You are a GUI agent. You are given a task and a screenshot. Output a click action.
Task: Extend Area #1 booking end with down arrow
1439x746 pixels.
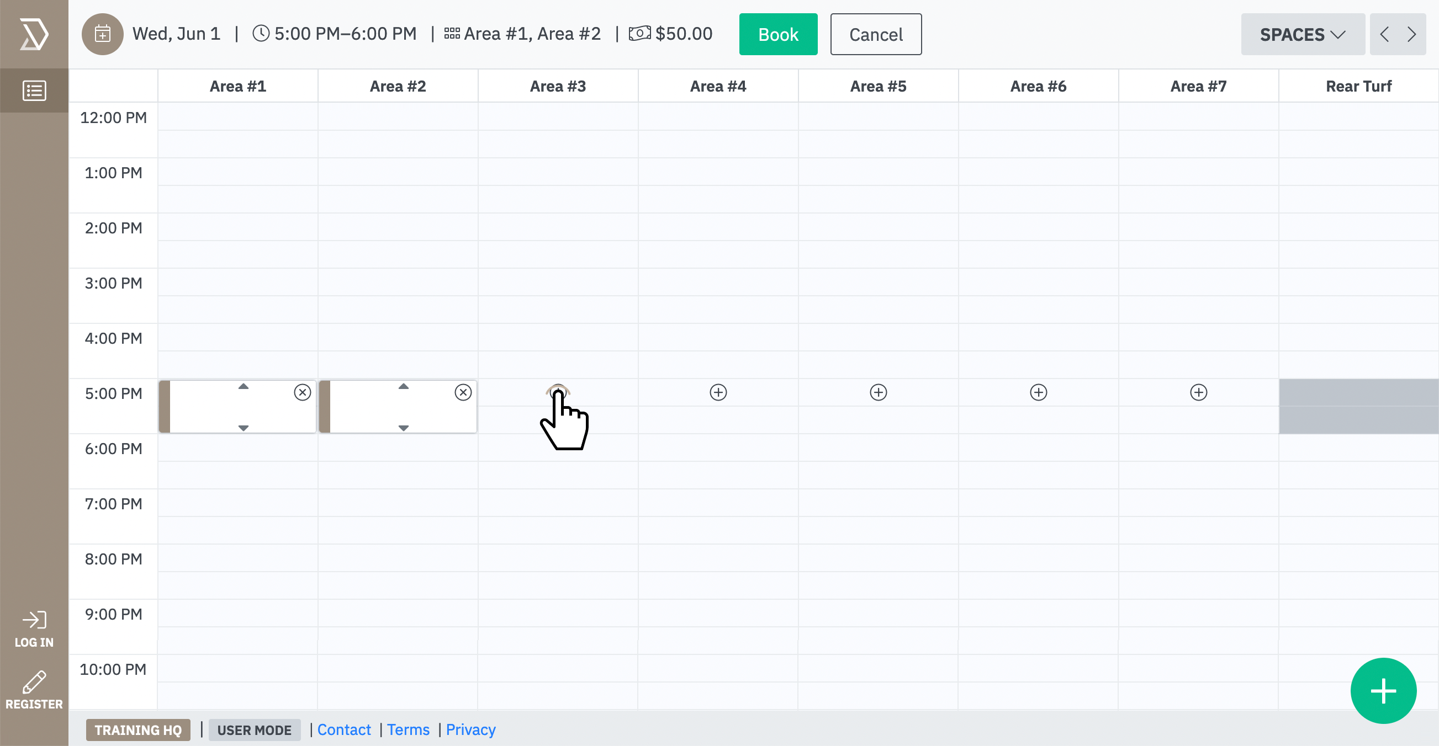coord(243,428)
